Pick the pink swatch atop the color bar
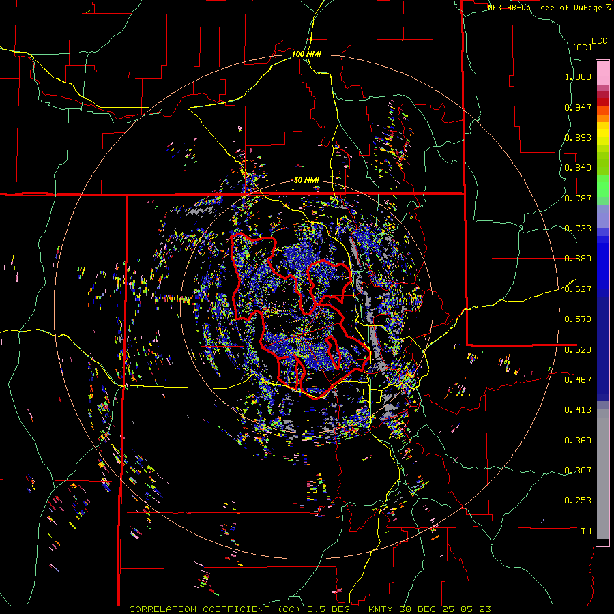This screenshot has width=614, height=614. click(602, 72)
